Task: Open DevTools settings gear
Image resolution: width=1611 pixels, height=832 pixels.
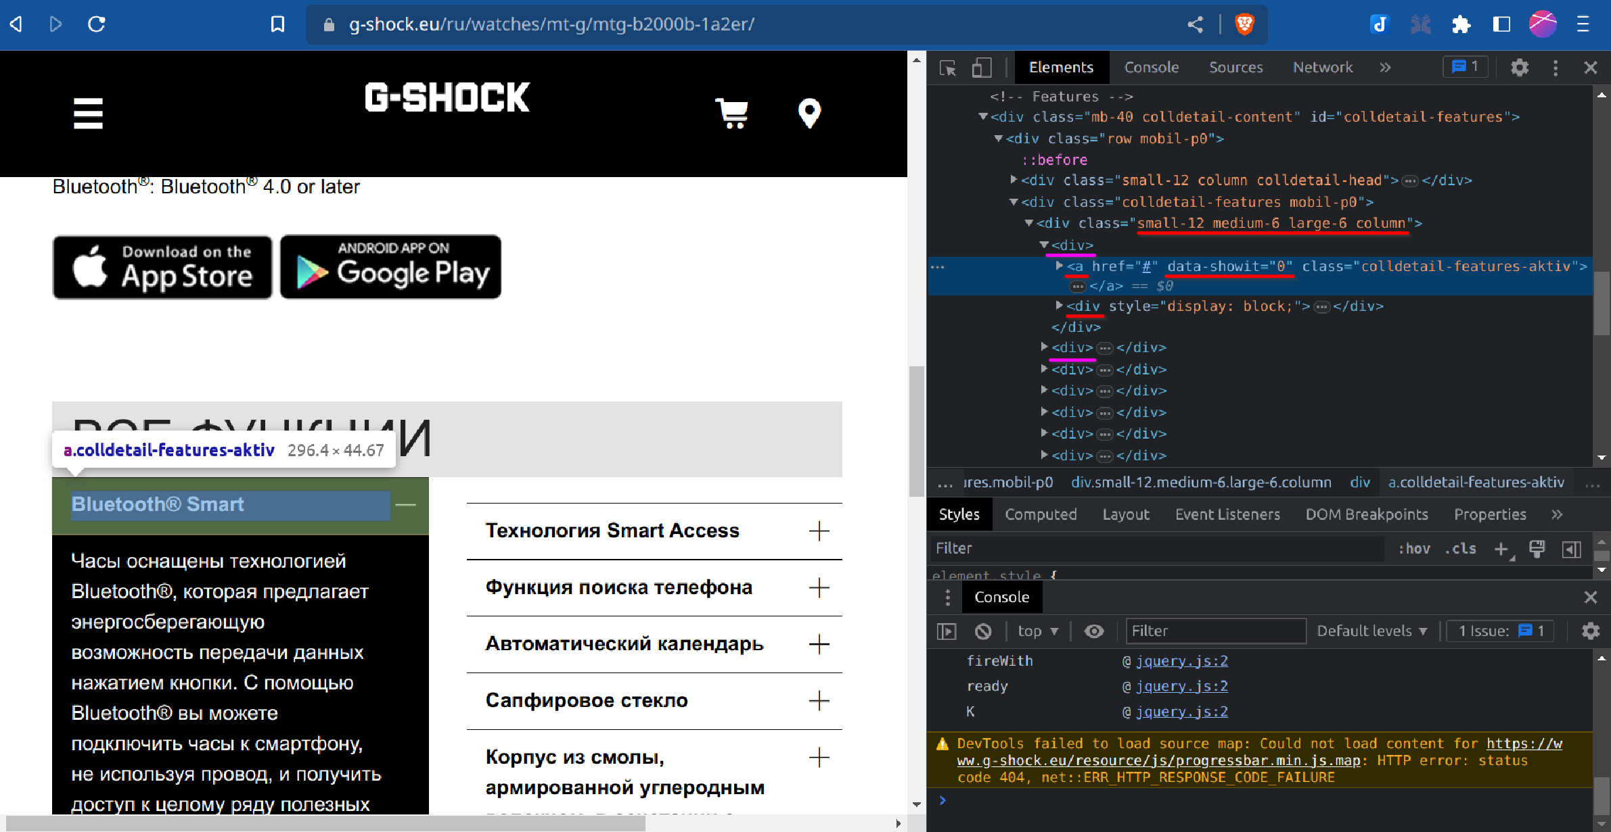Action: 1520,68
